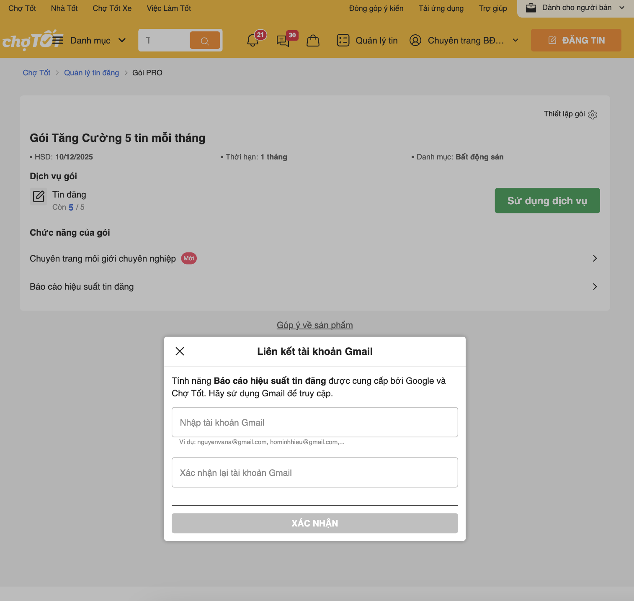Expand Chuyên trang môi giới chuyên nghiệp row
The width and height of the screenshot is (634, 601).
pos(595,259)
